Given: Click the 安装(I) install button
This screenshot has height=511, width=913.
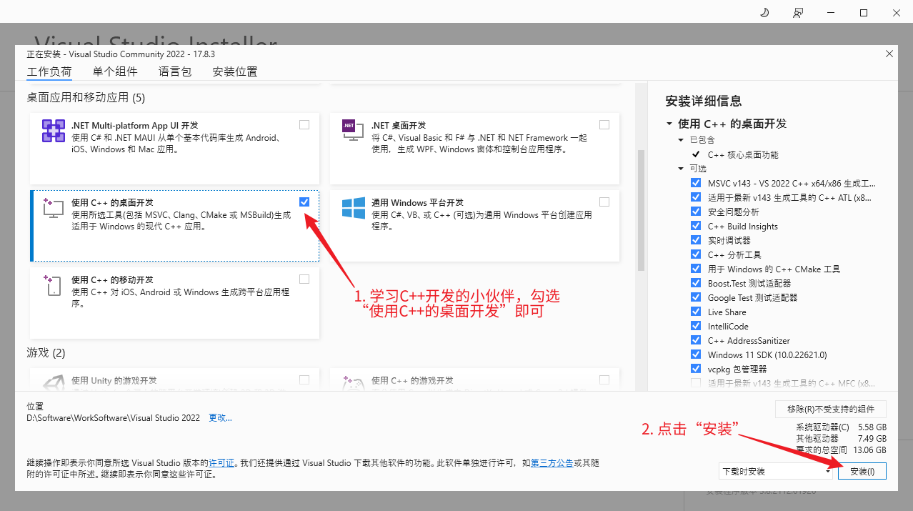Looking at the screenshot, I should click(x=862, y=472).
